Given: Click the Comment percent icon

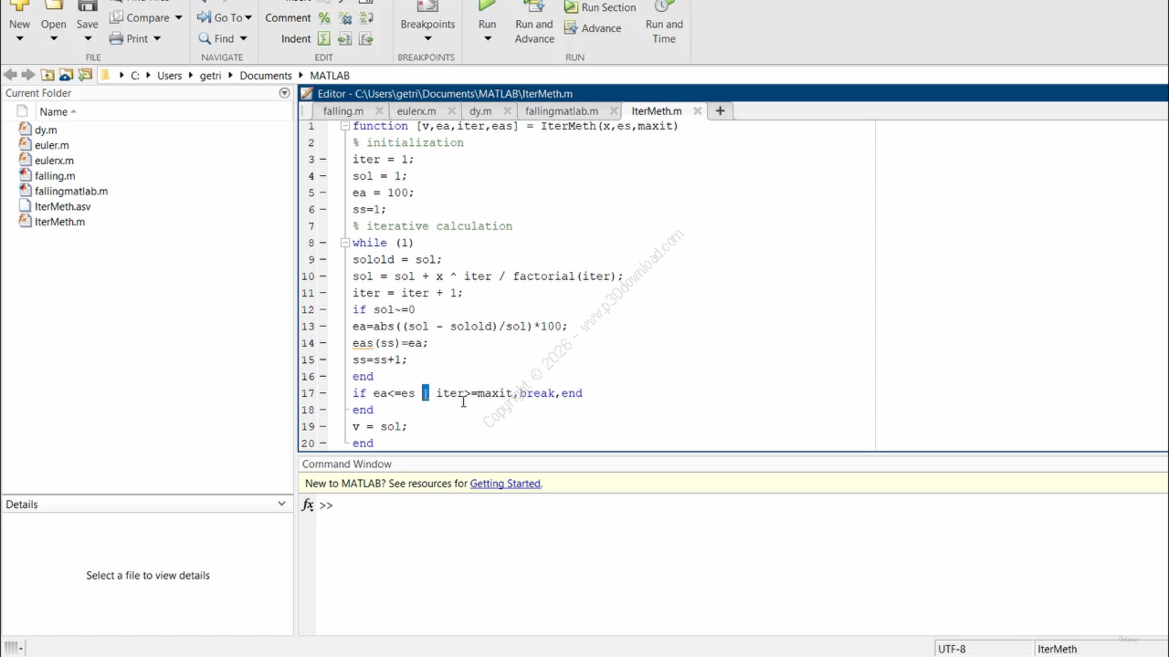Looking at the screenshot, I should (324, 17).
